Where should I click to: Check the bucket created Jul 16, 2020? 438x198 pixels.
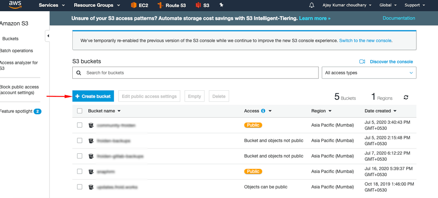80,171
